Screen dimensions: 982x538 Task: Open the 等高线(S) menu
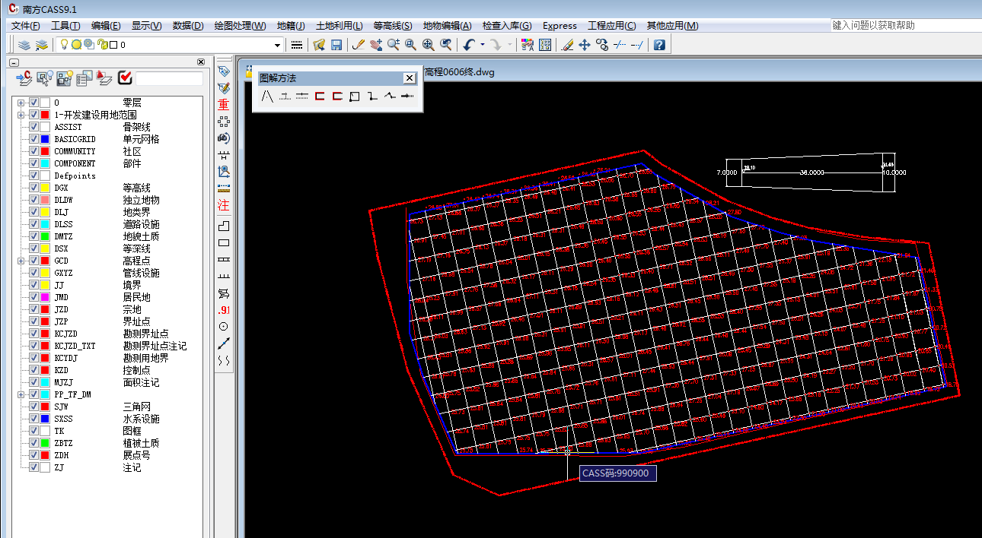pyautogui.click(x=393, y=25)
